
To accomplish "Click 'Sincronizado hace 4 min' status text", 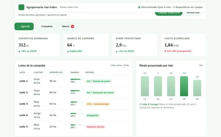I will click(x=156, y=7).
